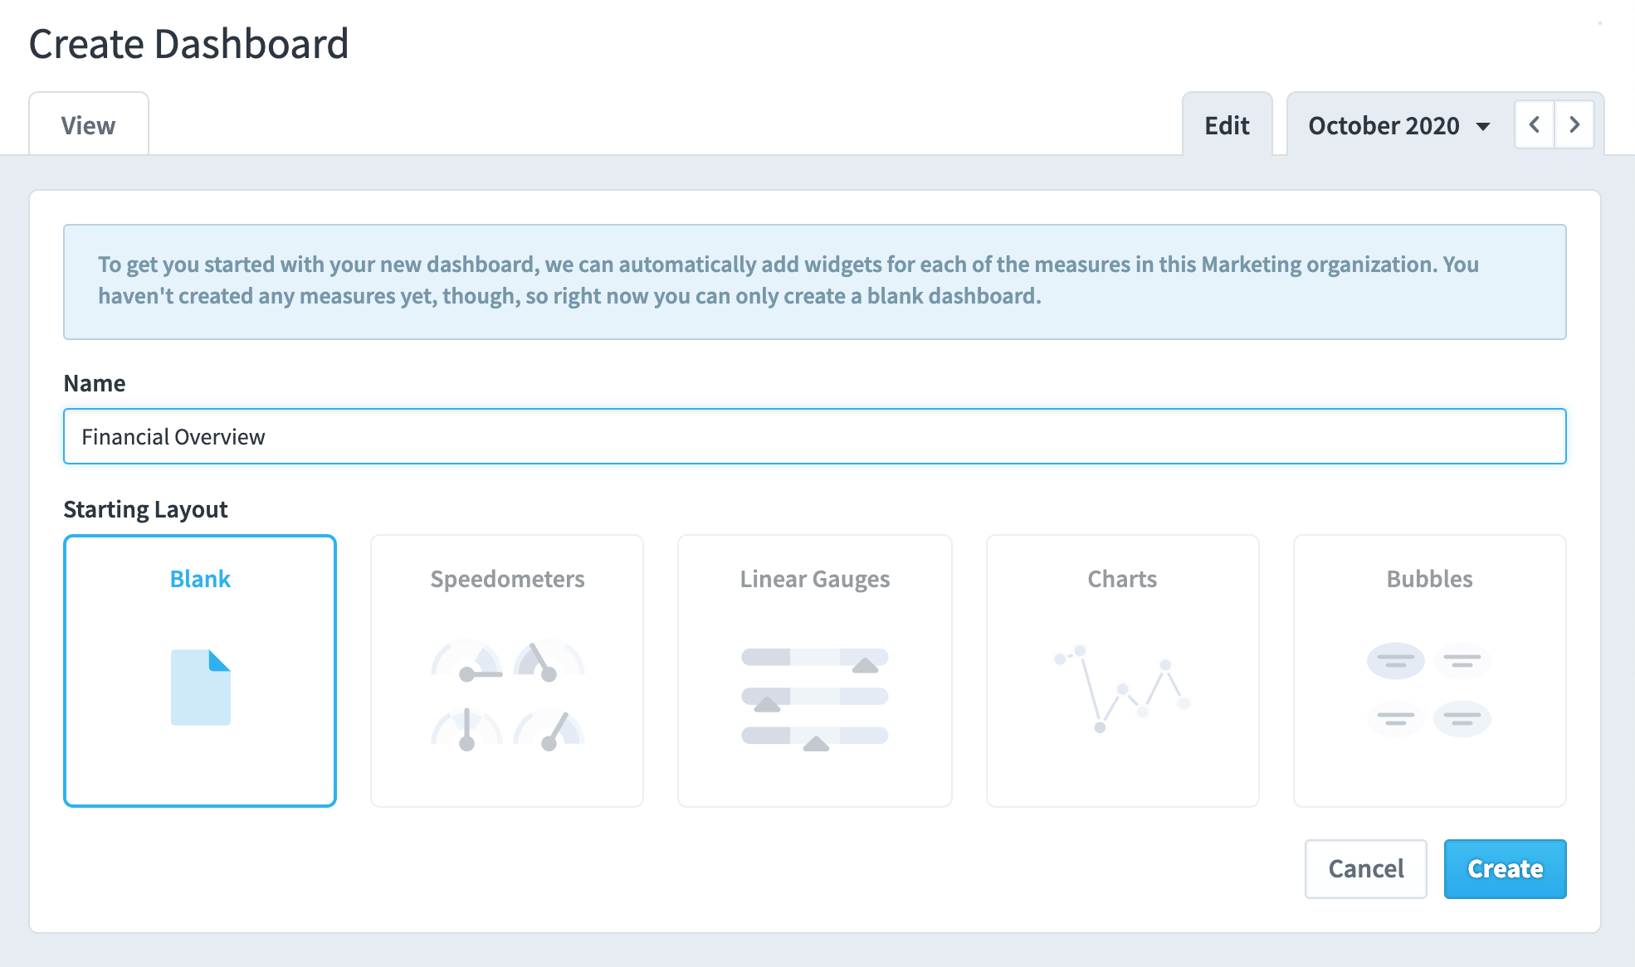Image resolution: width=1635 pixels, height=967 pixels.
Task: Click the linear gauge bars icon
Action: tap(815, 699)
